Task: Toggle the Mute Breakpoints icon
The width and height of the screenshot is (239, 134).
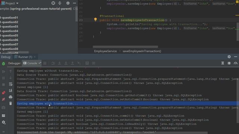Action: pyautogui.click(x=3, y=99)
